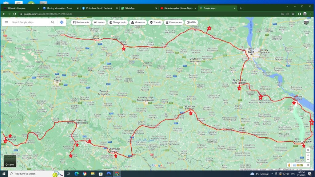
Task: Expand the imagery strip chevron
Action: coord(308,165)
